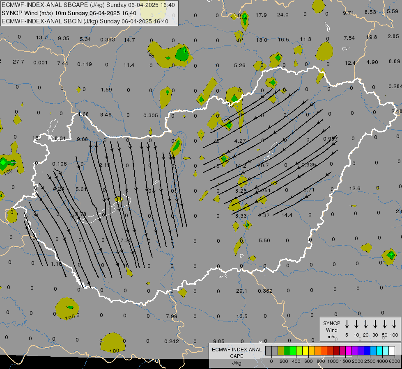Click the map value 7.22
The image size is (402, 369).
[126, 240]
